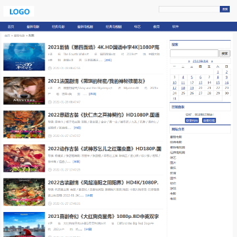This screenshot has width=237, height=237.
Task: Open 音乐 in the sidebar category list
Action: [x=173, y=168]
